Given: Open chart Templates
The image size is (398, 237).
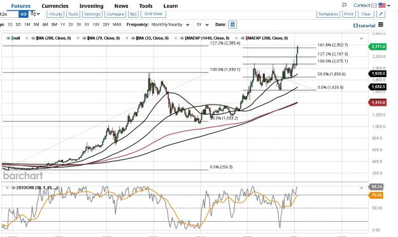Looking at the screenshot, I should pos(328,14).
